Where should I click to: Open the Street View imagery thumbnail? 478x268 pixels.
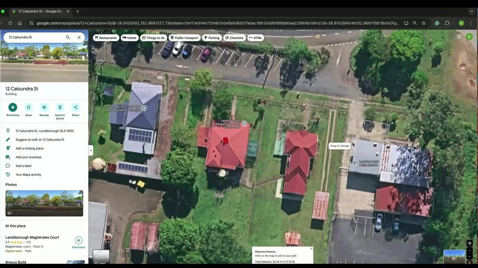click(x=454, y=256)
